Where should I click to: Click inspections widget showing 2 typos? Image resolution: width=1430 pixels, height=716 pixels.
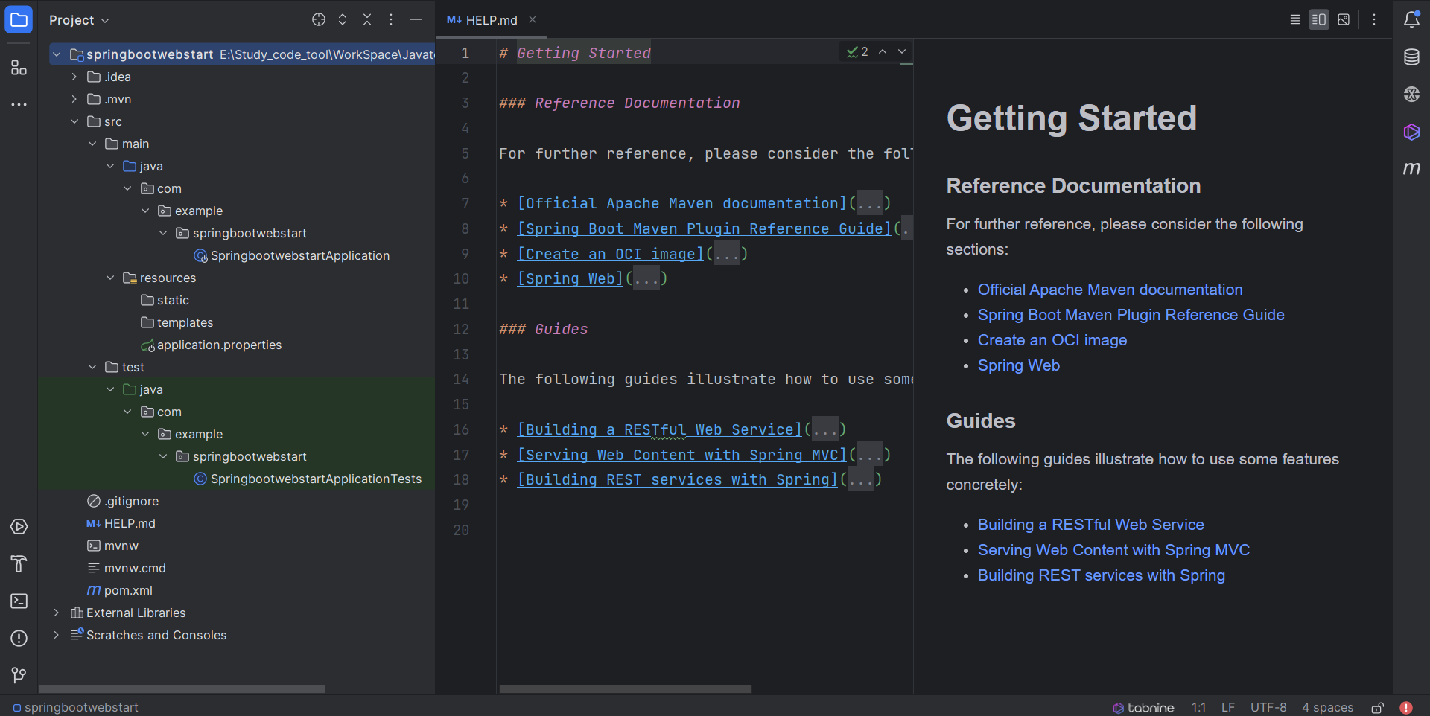coord(857,51)
